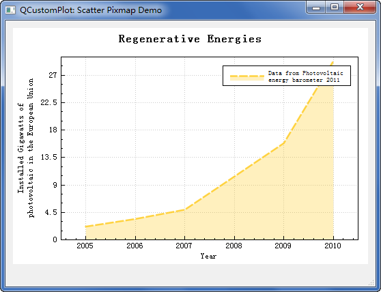Click the data point at year 2009

coord(284,143)
